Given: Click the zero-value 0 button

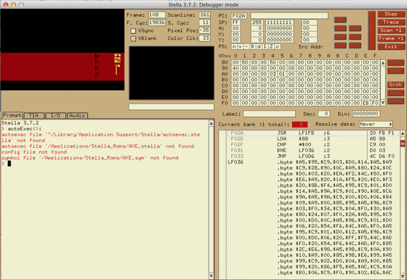Looking at the screenshot, I should coord(340,20).
